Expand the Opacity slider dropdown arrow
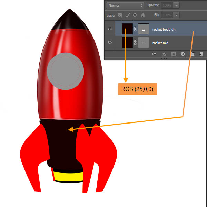 tap(177, 5)
